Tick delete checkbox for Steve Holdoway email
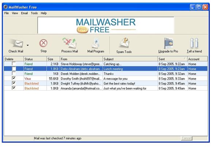212x147 pixels. coord(14,64)
